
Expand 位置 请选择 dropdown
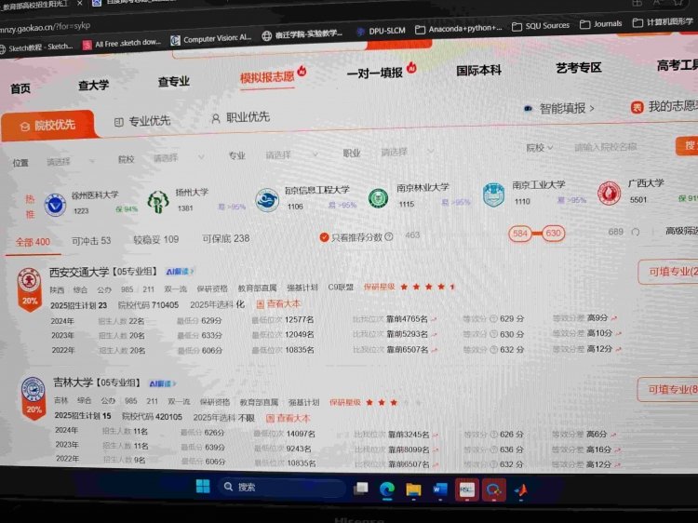point(71,162)
